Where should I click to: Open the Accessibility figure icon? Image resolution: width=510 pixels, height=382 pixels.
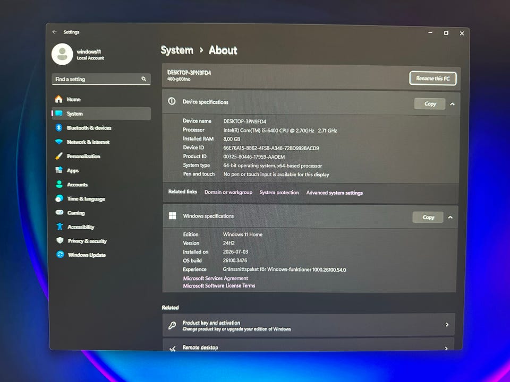59,227
